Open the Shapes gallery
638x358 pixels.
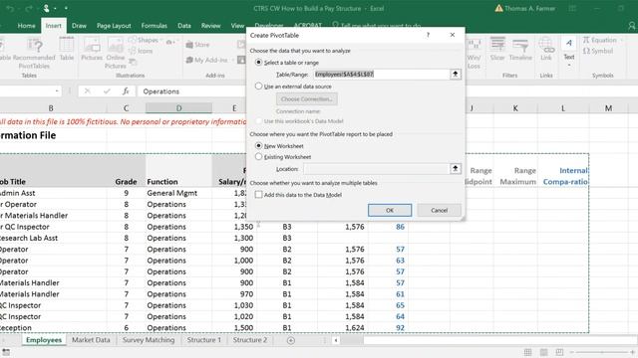pyautogui.click(x=146, y=40)
